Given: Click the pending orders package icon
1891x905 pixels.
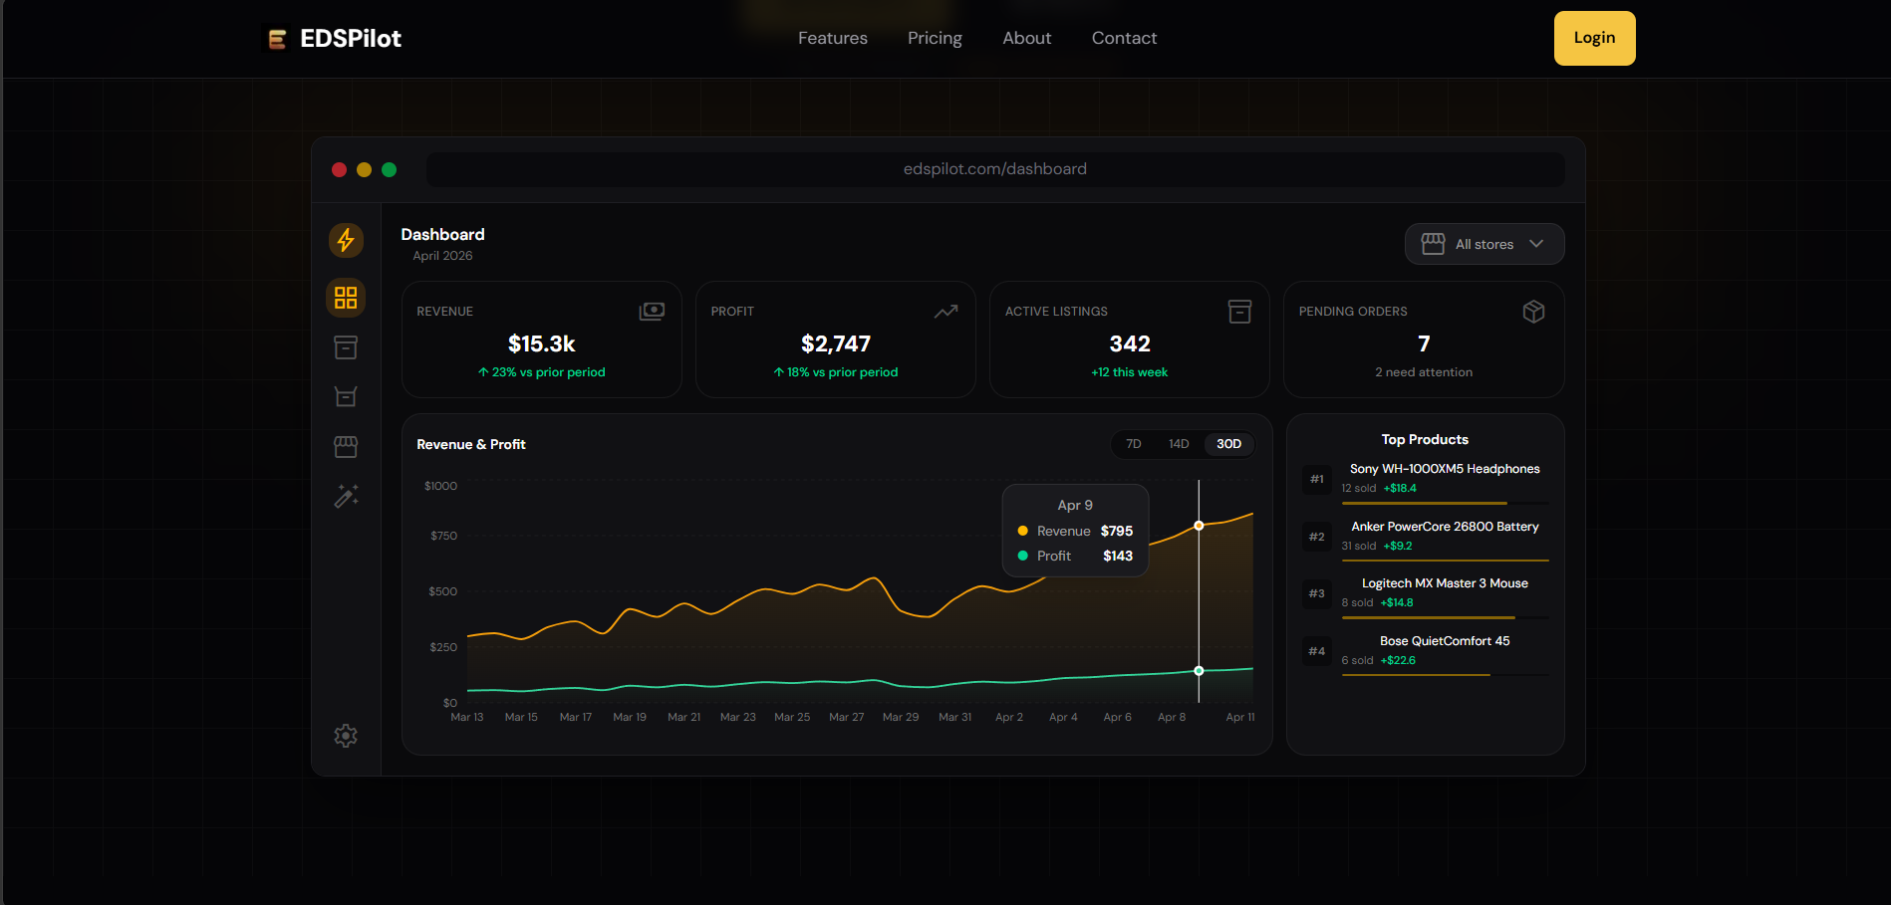Looking at the screenshot, I should 1533,311.
